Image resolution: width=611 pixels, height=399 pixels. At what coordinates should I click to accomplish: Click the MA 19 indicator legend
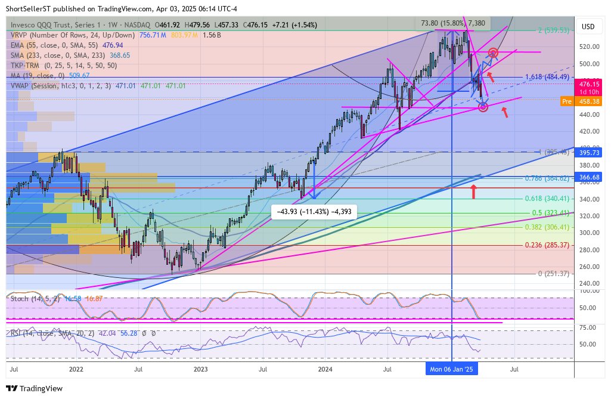50,76
